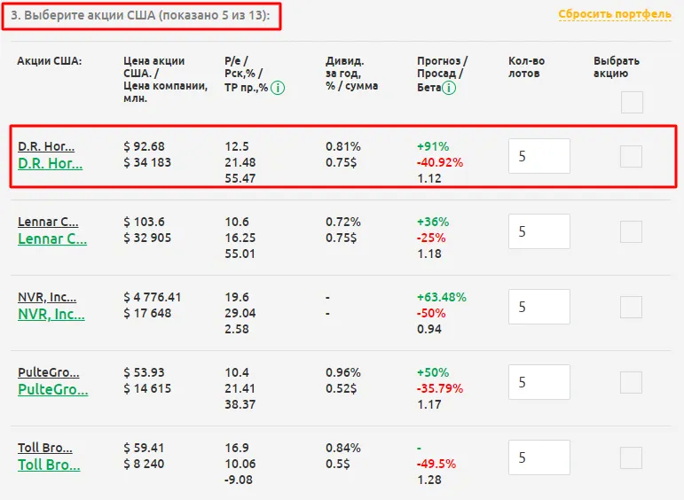The width and height of the screenshot is (684, 500).
Task: Open info icon next to ТР пр.,%
Action: (278, 88)
